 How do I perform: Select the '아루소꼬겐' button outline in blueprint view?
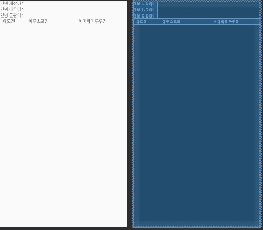(x=174, y=22)
